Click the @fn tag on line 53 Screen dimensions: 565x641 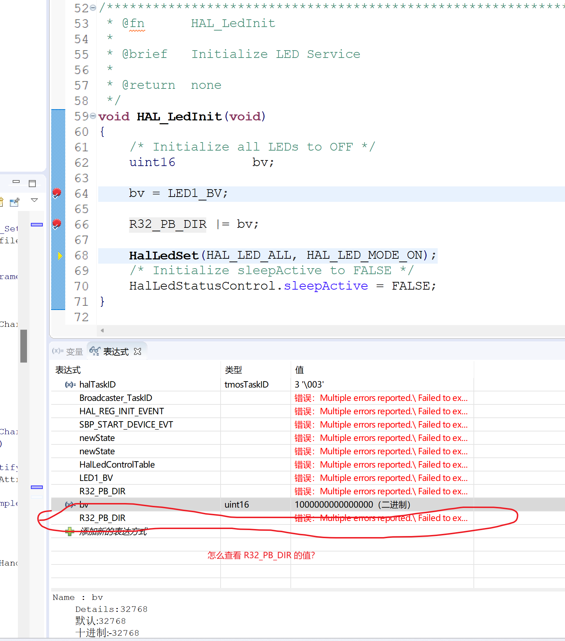pyautogui.click(x=133, y=23)
